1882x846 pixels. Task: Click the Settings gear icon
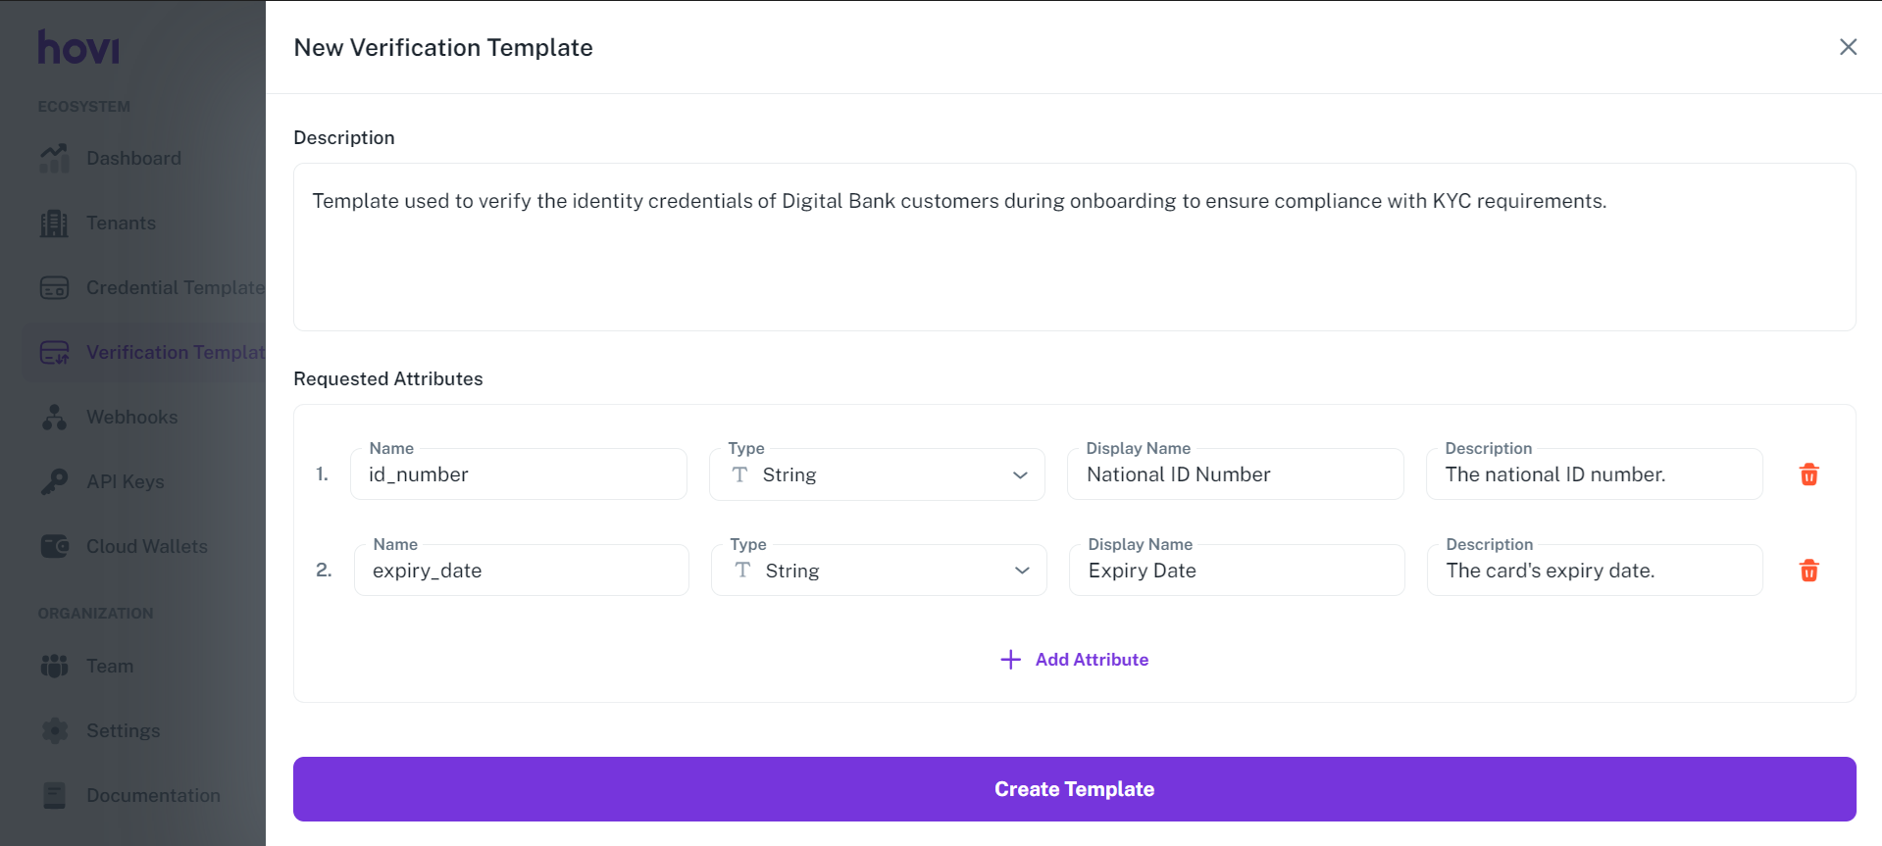(54, 730)
